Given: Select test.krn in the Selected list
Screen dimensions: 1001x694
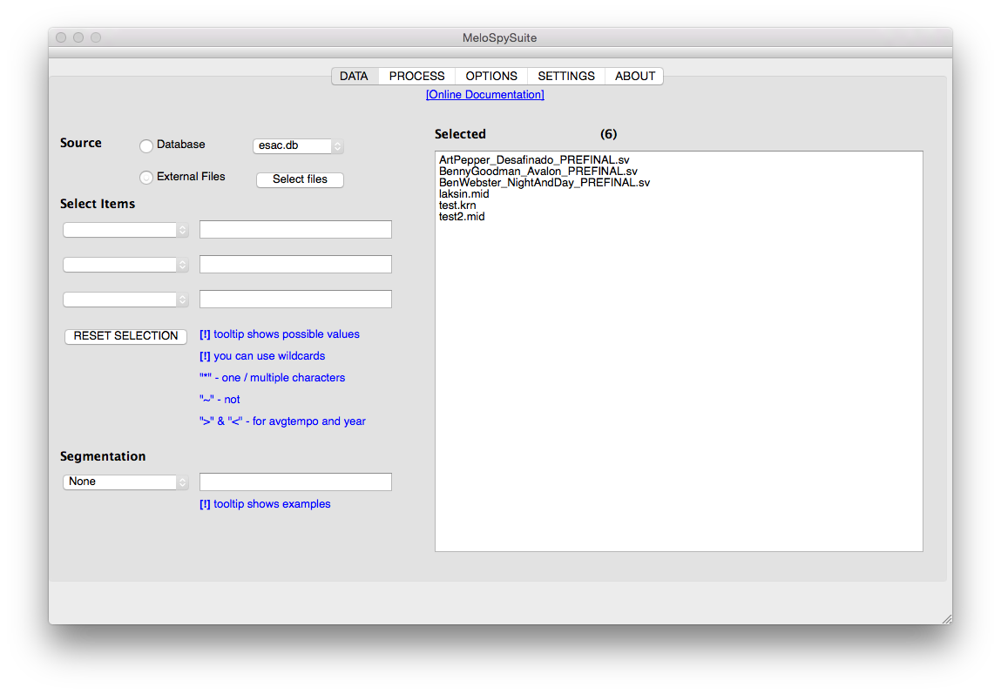Looking at the screenshot, I should (457, 206).
